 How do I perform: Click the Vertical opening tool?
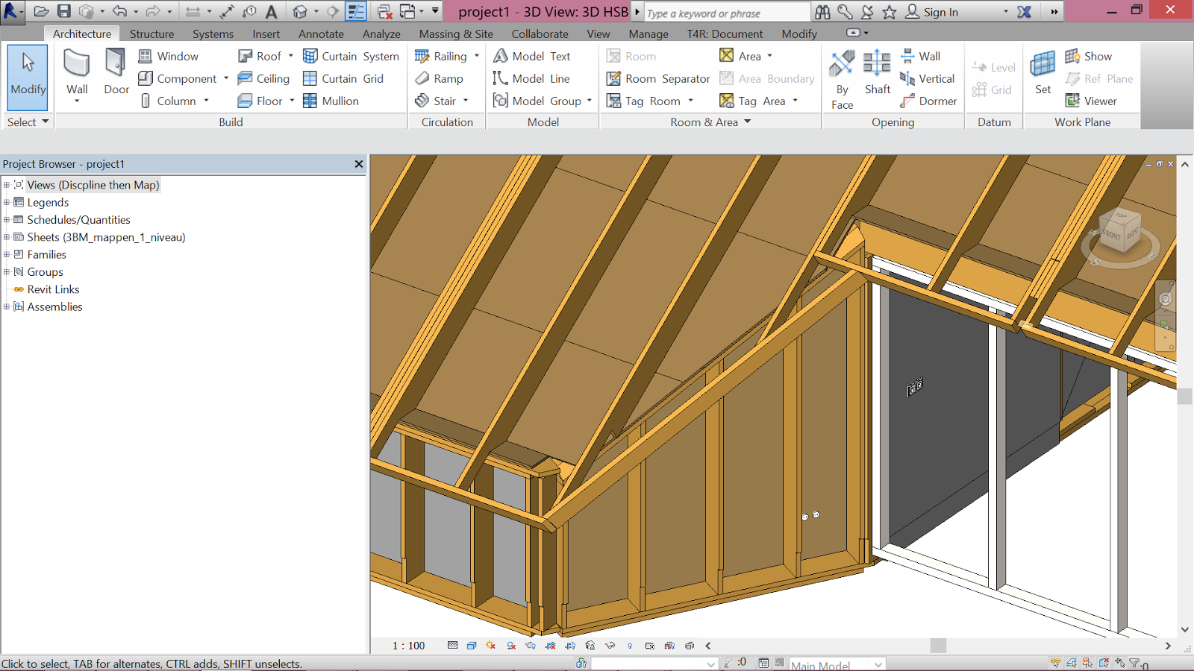tap(927, 78)
